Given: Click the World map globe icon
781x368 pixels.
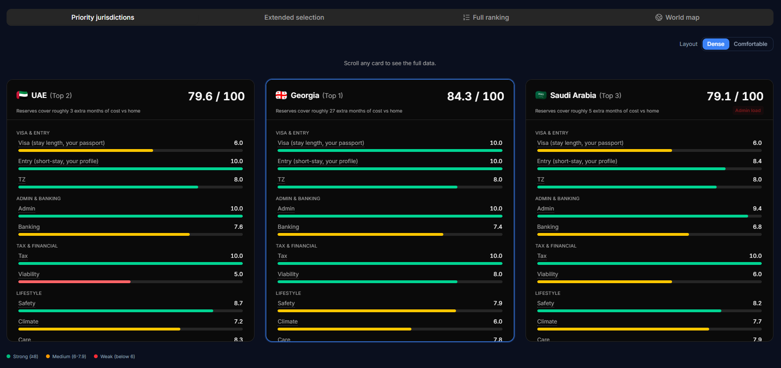Looking at the screenshot, I should click(659, 17).
